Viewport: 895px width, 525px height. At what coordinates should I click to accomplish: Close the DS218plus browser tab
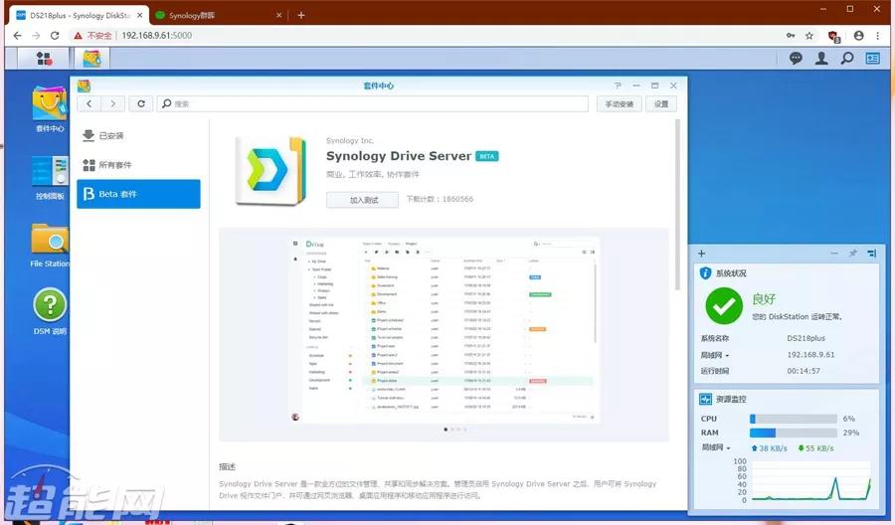140,15
